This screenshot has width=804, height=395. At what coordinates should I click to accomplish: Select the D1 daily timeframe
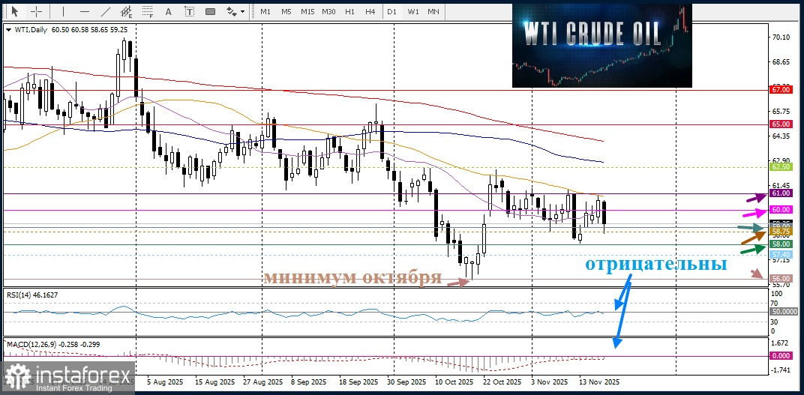pyautogui.click(x=391, y=11)
